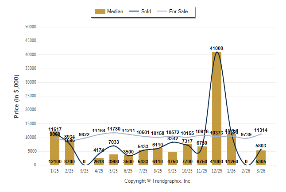
Task: Click the 7033 Sold data label
Action: 114,142
